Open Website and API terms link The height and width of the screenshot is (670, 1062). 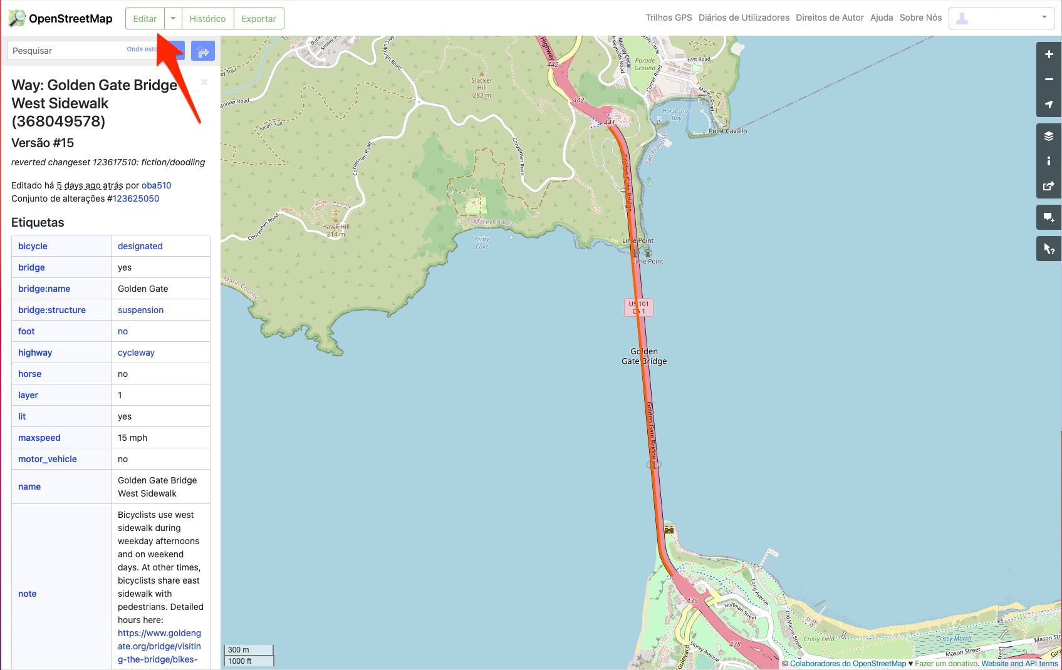[x=1019, y=664]
